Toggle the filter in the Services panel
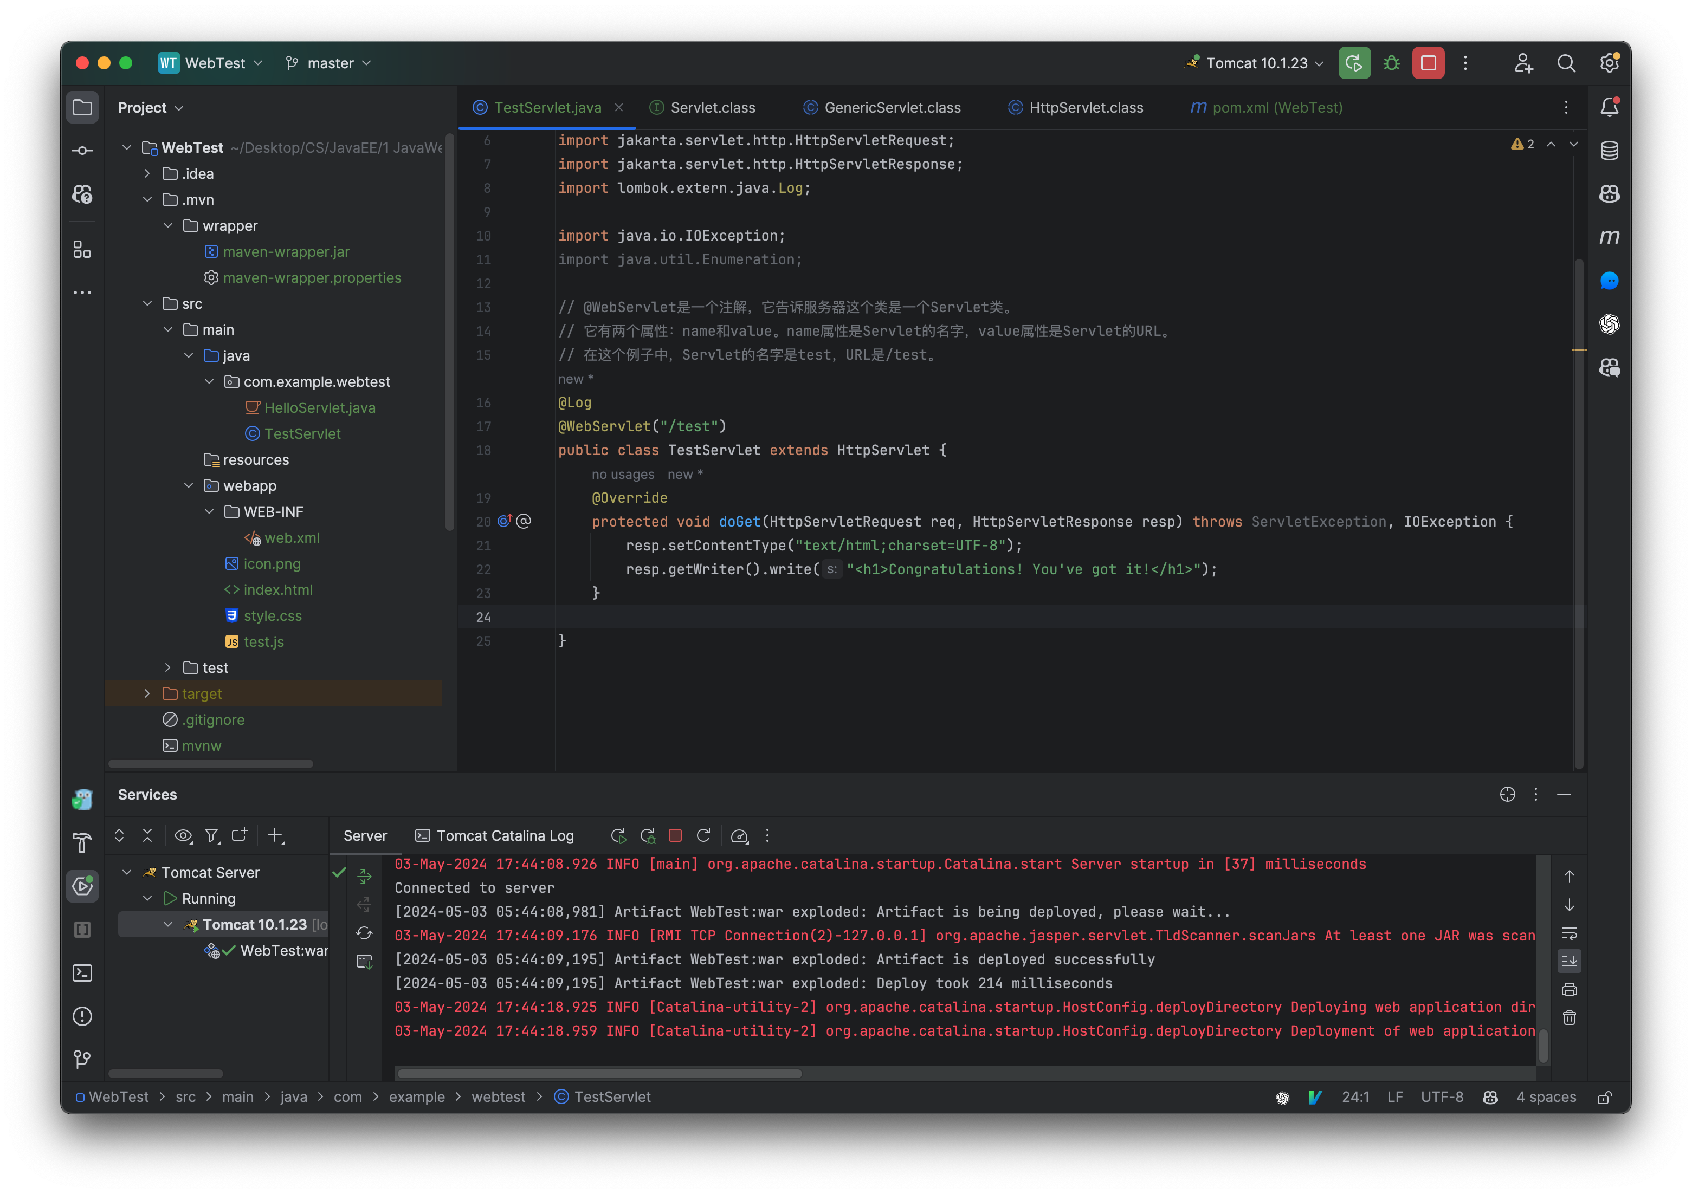 [212, 835]
